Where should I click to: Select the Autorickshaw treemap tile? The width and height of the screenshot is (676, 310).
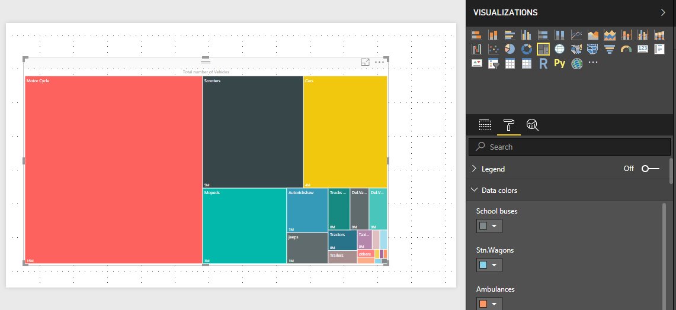(307, 210)
